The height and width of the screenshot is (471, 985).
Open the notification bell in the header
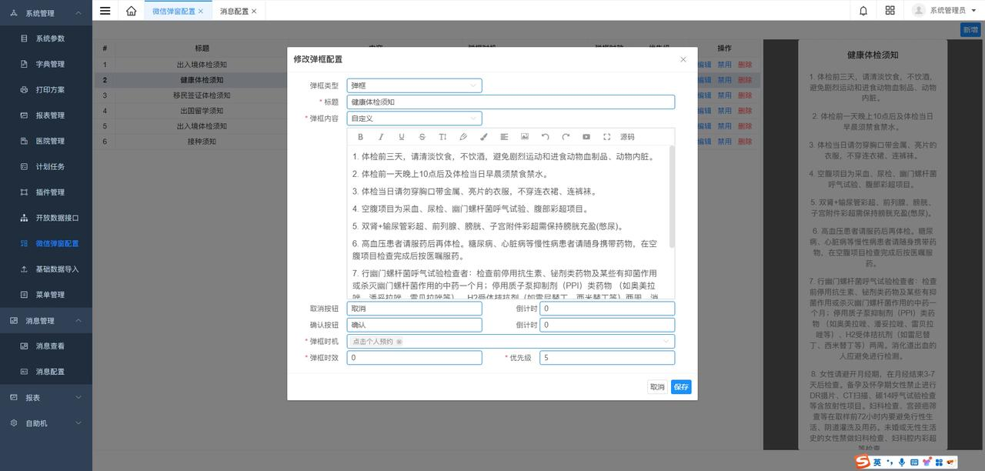(x=863, y=11)
